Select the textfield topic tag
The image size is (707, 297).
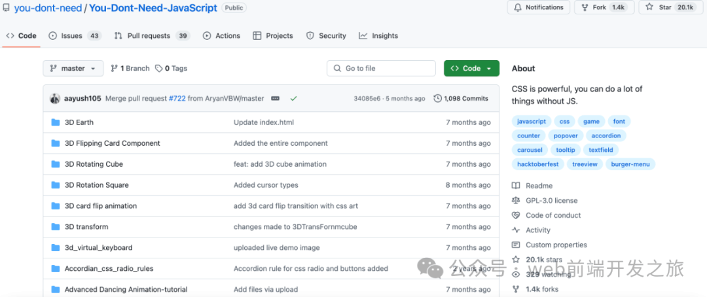[601, 150]
